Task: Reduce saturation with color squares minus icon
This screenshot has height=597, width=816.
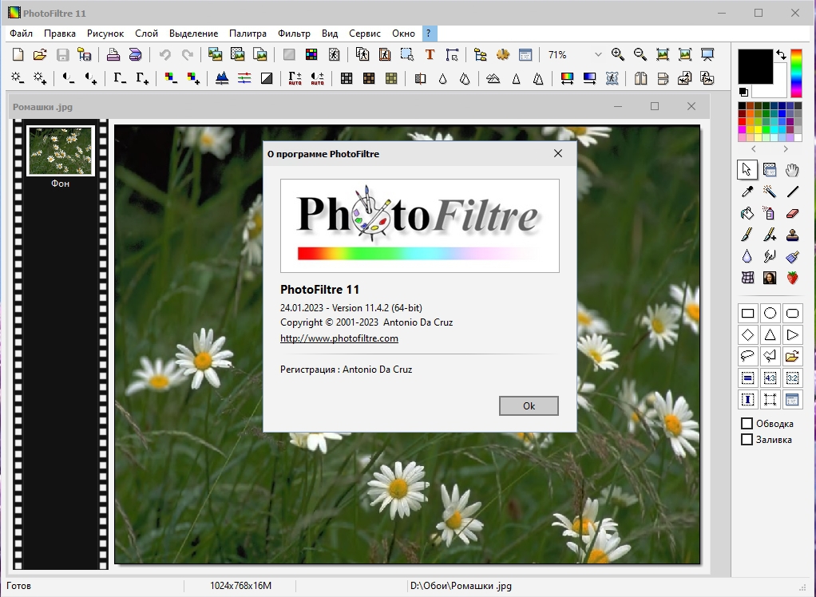Action: pos(171,78)
